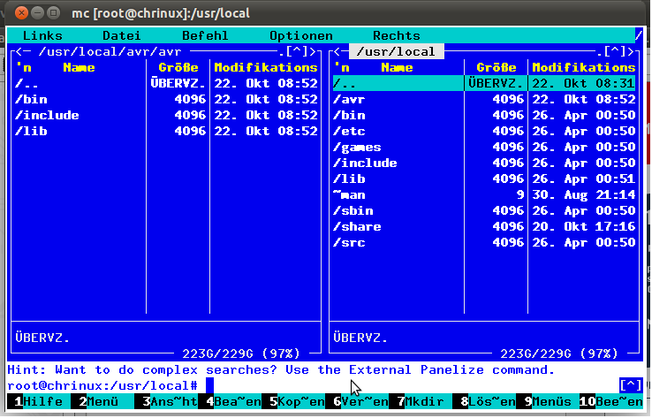Select ~man symlink in right panel

click(484, 194)
